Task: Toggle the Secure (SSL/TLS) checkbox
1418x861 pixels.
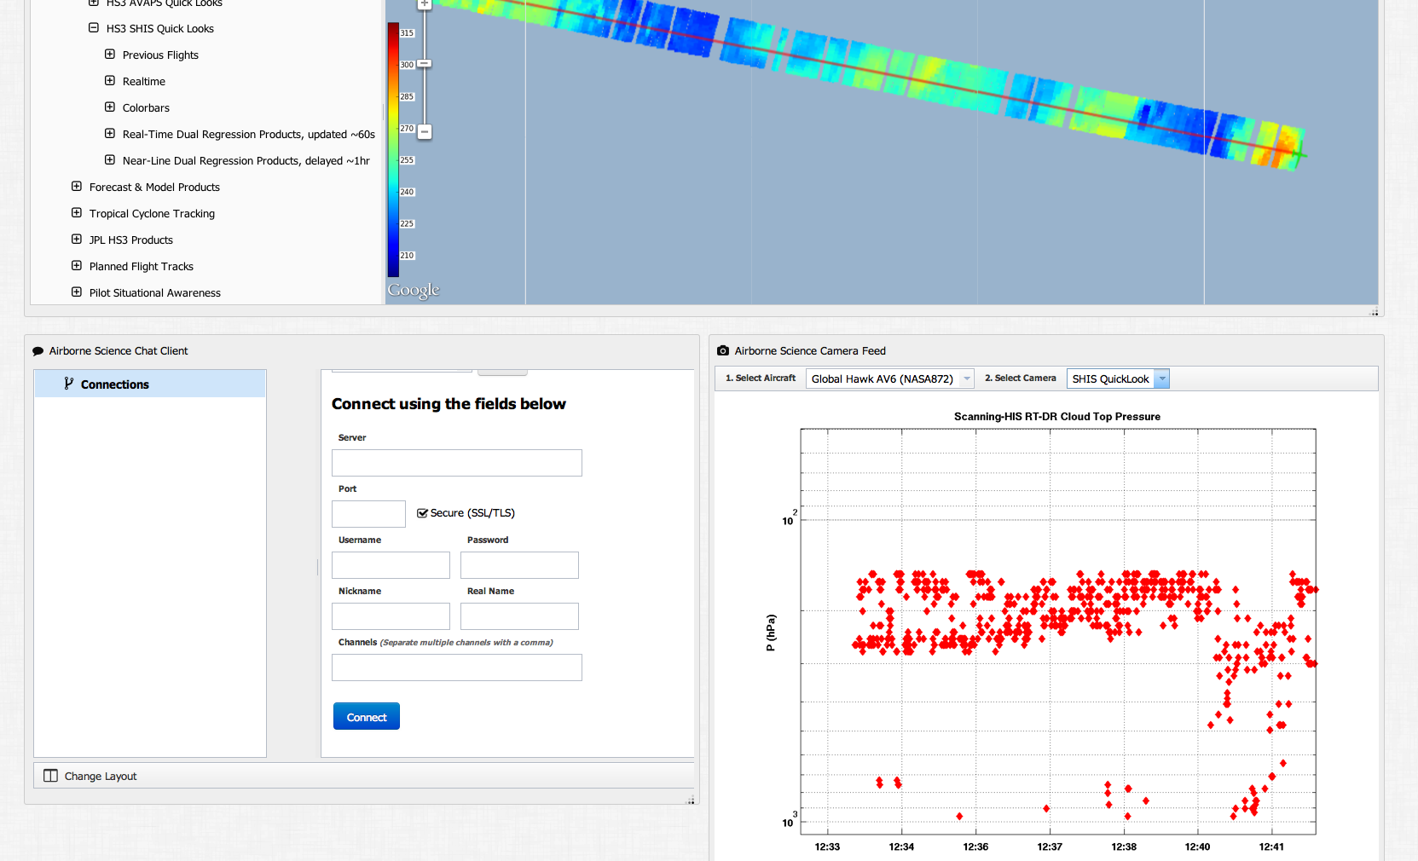Action: (422, 513)
